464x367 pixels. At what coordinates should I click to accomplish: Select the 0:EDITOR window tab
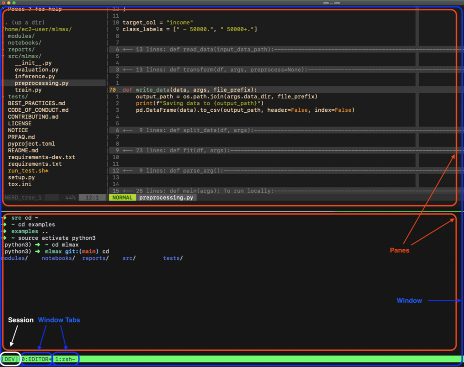click(36, 359)
